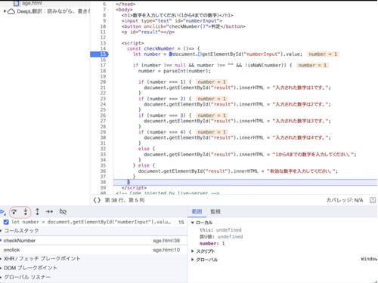Select onclick call stack frame
Image resolution: width=378 pixels, height=283 pixels.
point(94,250)
